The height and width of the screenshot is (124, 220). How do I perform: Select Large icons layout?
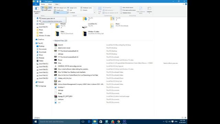click(x=72, y=8)
